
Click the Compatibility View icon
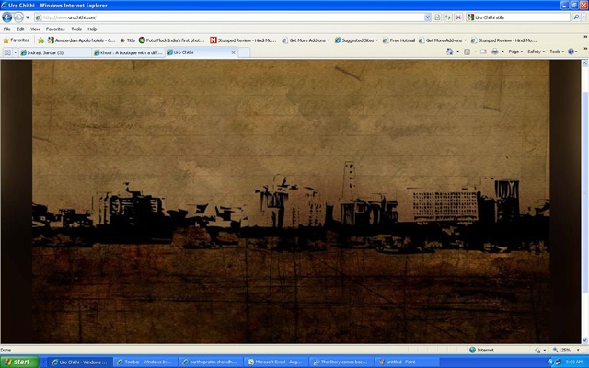tap(437, 17)
